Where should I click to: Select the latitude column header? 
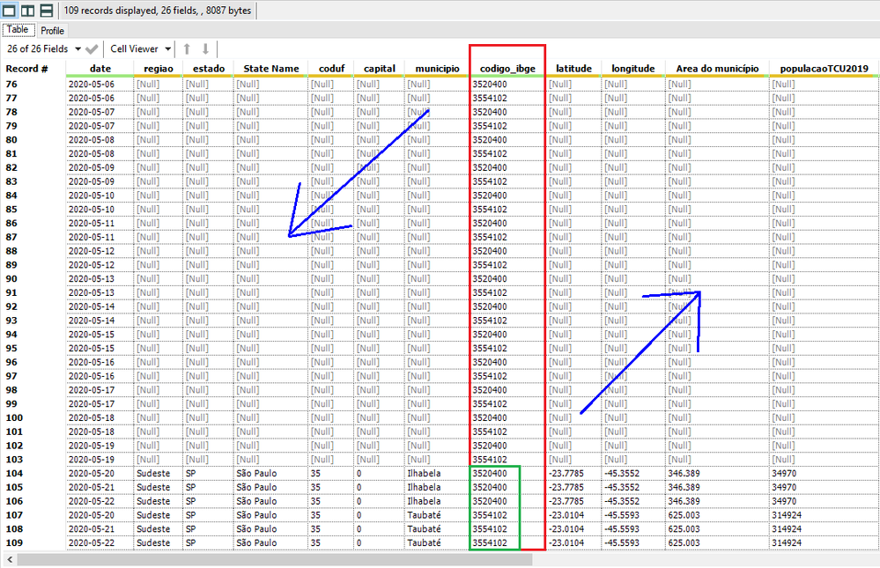click(x=573, y=69)
